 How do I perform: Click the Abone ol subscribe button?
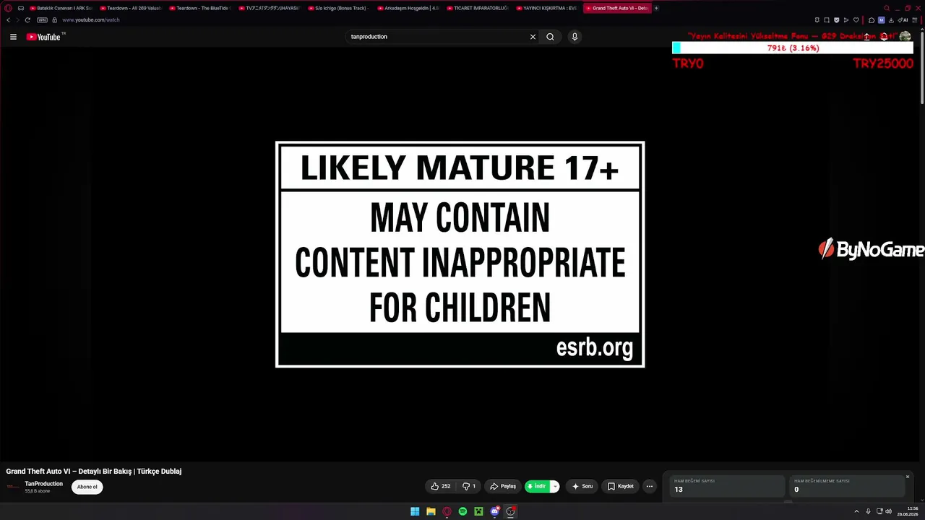[87, 487]
